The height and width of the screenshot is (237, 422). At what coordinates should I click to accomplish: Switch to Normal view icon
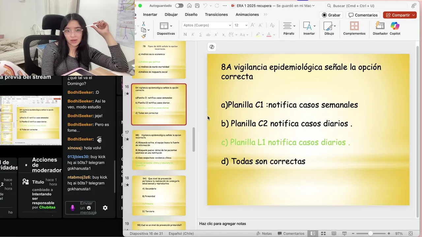tap(313, 233)
